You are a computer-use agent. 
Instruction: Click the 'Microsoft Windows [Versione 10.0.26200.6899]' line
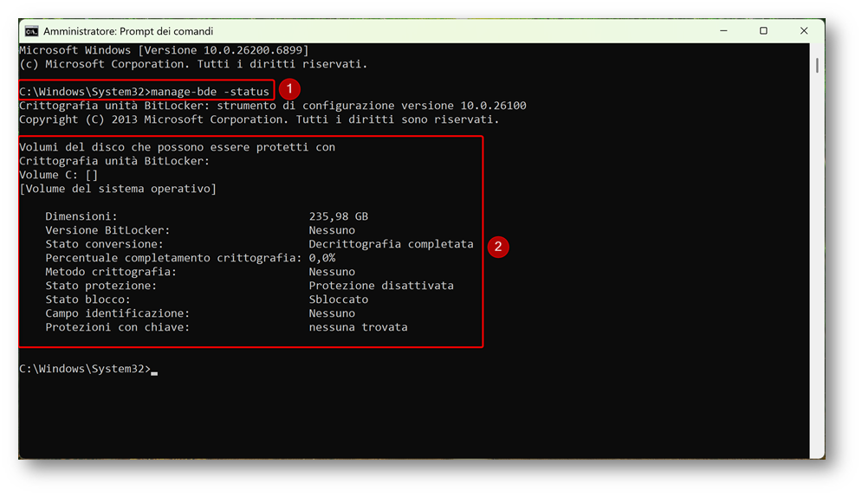(164, 50)
